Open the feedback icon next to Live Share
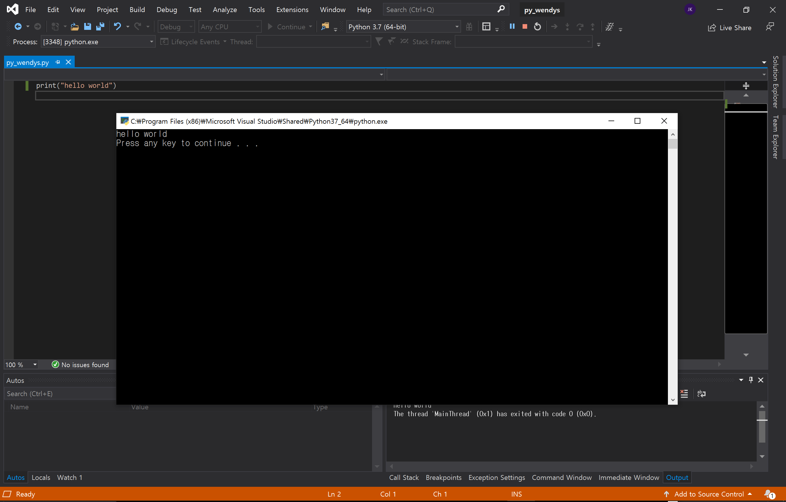 770,27
